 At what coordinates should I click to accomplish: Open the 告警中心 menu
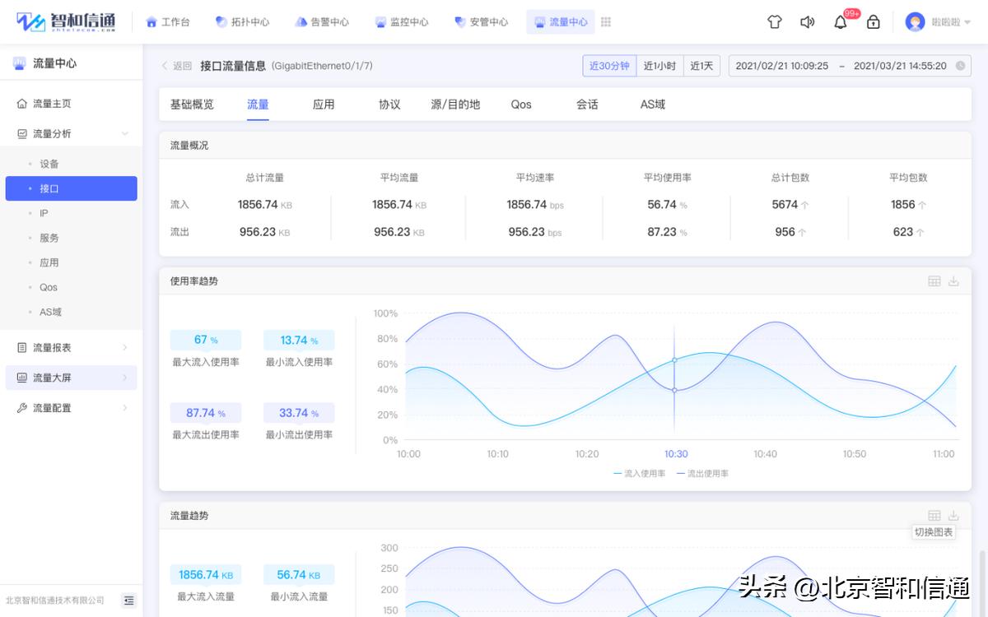point(322,22)
